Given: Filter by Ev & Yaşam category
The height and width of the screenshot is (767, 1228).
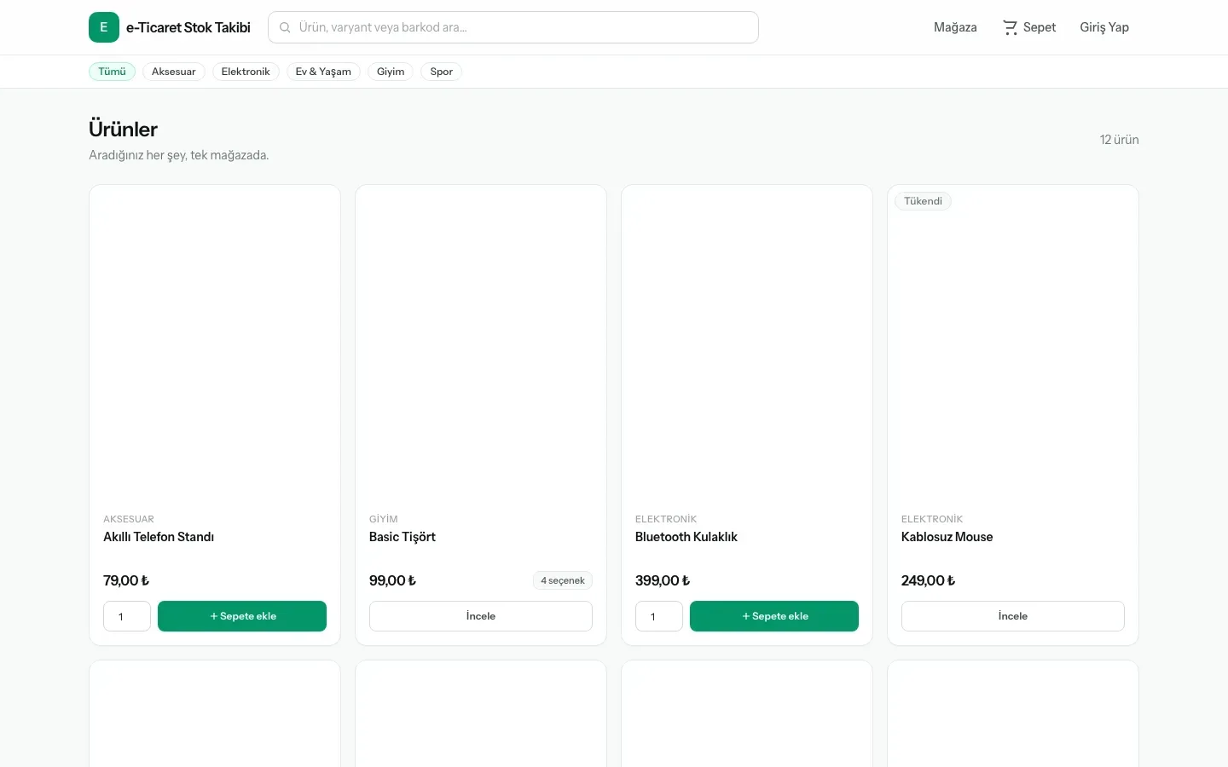Looking at the screenshot, I should coord(323,72).
